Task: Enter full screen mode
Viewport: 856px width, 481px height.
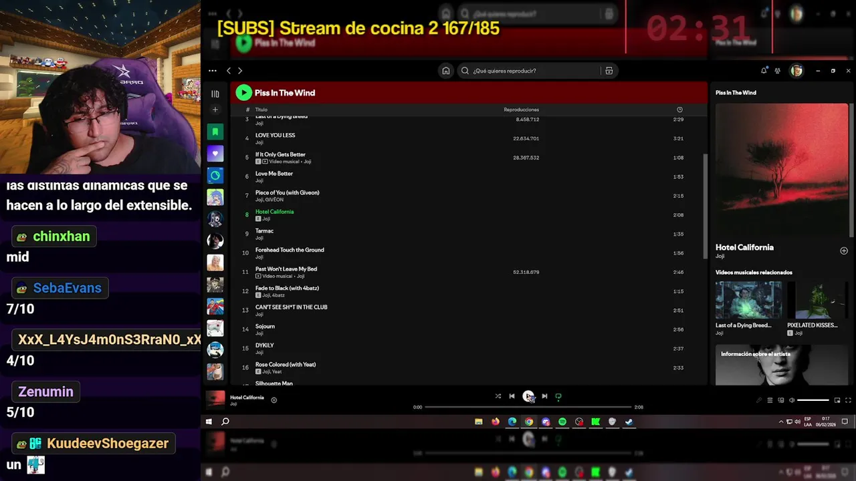Action: (849, 400)
